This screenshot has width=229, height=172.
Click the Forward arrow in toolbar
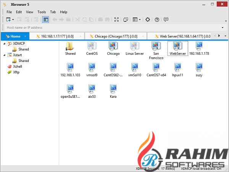[61, 19]
